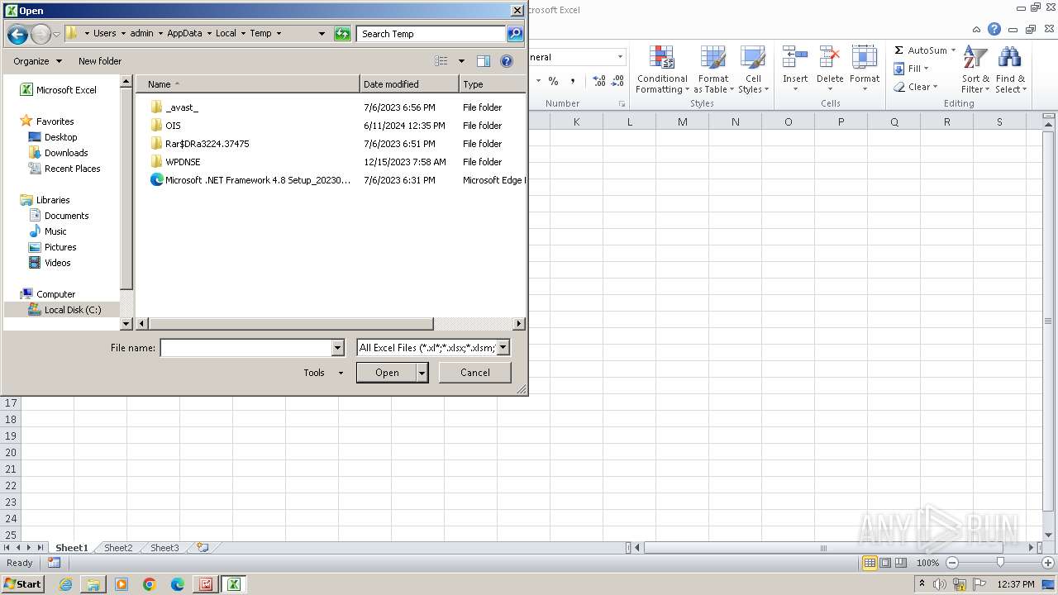Switch to Page Break Preview in status bar

[901, 563]
